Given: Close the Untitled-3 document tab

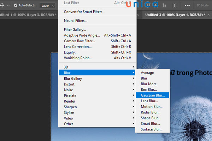Looking at the screenshot, I should tap(208, 15).
